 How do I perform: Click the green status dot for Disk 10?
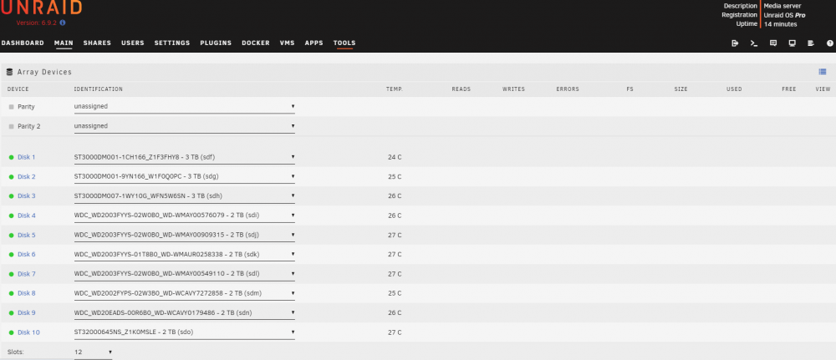[11, 332]
